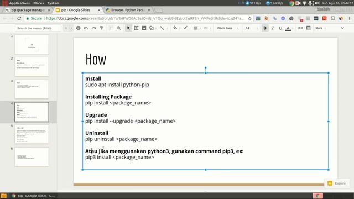Collapse the menus with the chevron button

click(342, 28)
